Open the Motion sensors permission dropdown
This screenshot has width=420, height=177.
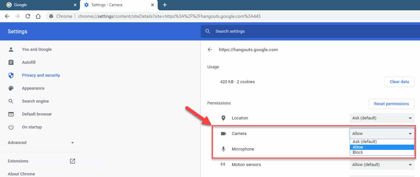(x=382, y=164)
